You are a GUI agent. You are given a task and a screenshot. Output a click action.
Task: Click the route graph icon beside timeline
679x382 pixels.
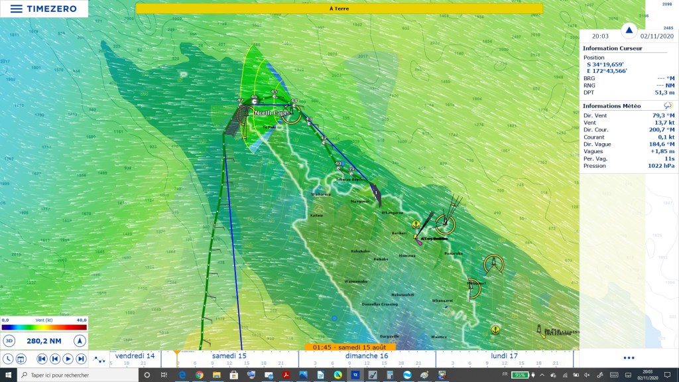coord(99,359)
